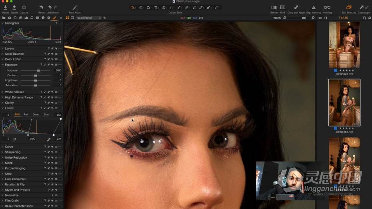Collapse the Levels panel

click(2, 108)
